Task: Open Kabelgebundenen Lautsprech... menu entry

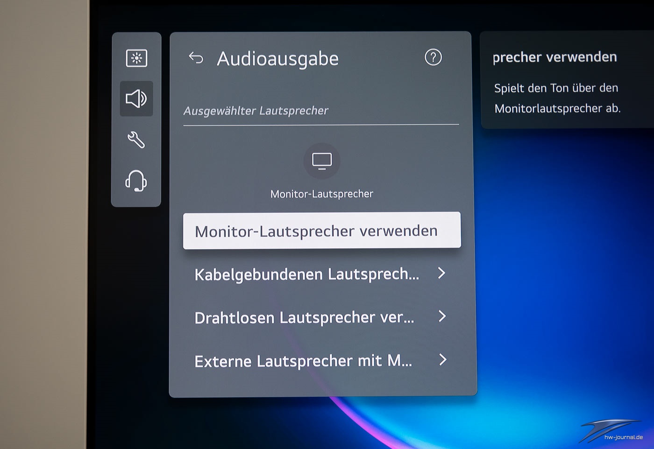Action: coord(306,274)
